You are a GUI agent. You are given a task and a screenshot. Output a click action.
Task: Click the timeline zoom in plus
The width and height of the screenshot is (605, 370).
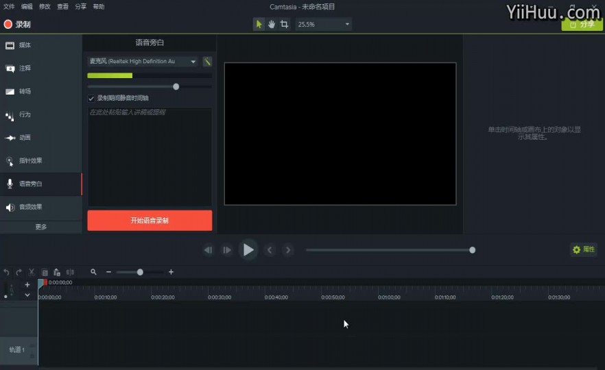tap(171, 272)
